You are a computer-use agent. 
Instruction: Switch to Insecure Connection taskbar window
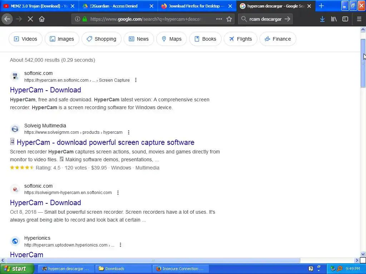(180, 269)
